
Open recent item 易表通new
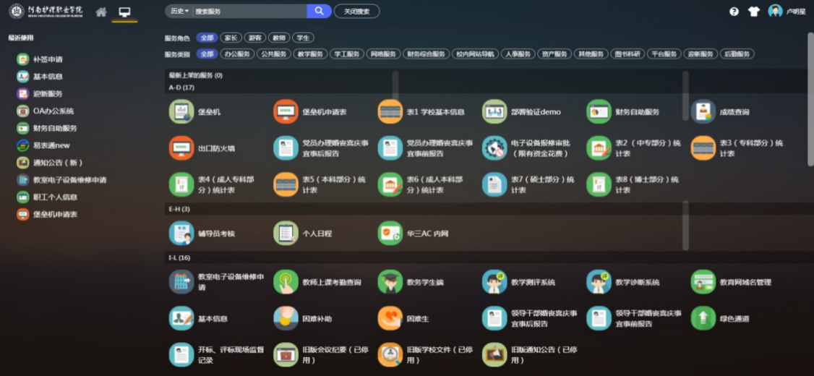pos(43,145)
